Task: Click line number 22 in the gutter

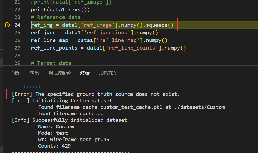Action: 17,10
